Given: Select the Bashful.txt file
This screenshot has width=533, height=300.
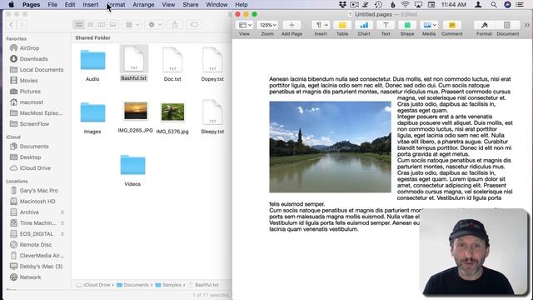Looking at the screenshot, I should point(134,63).
